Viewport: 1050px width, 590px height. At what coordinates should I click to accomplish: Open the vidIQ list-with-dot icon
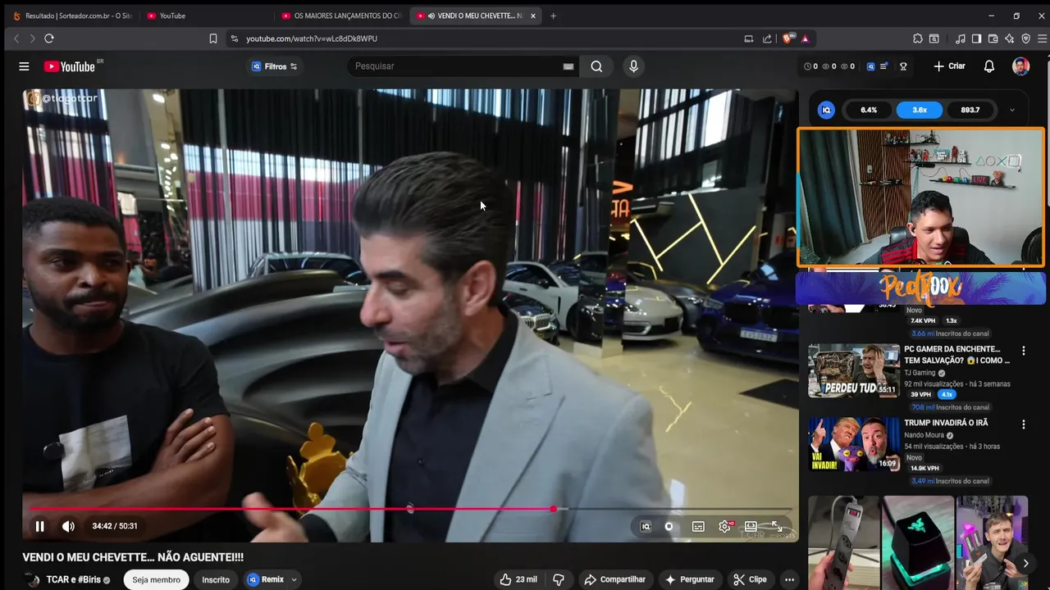883,66
